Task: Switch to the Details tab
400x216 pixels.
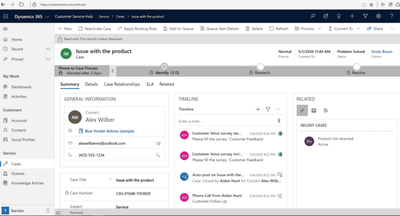Action: point(92,84)
